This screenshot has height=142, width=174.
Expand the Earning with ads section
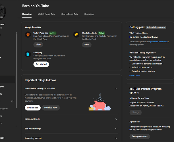116,119
